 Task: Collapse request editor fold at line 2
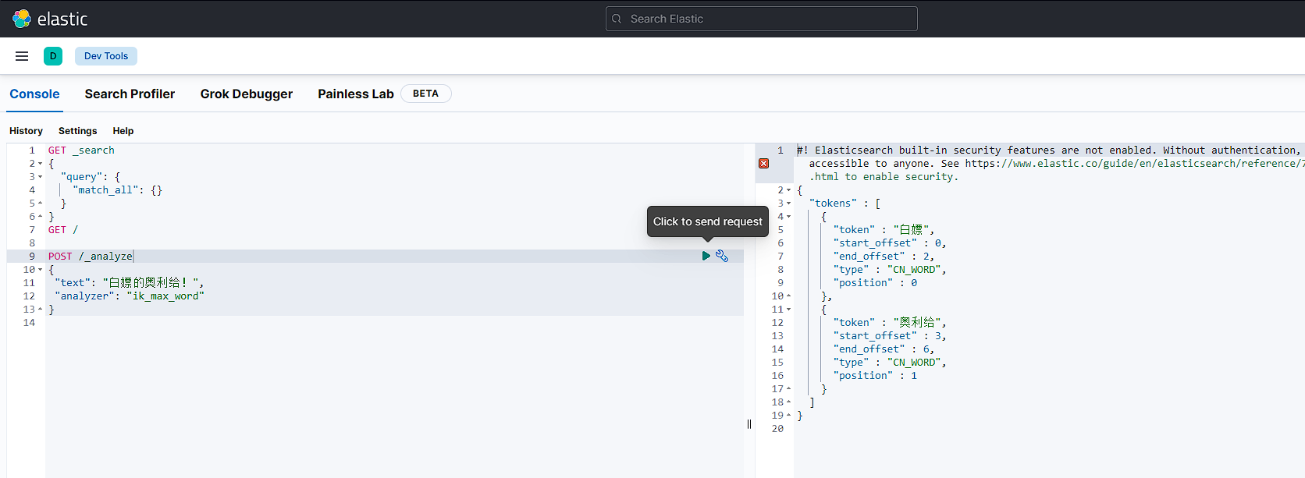coord(41,164)
